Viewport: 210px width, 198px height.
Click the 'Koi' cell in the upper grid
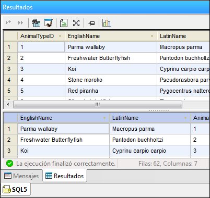coord(111,69)
